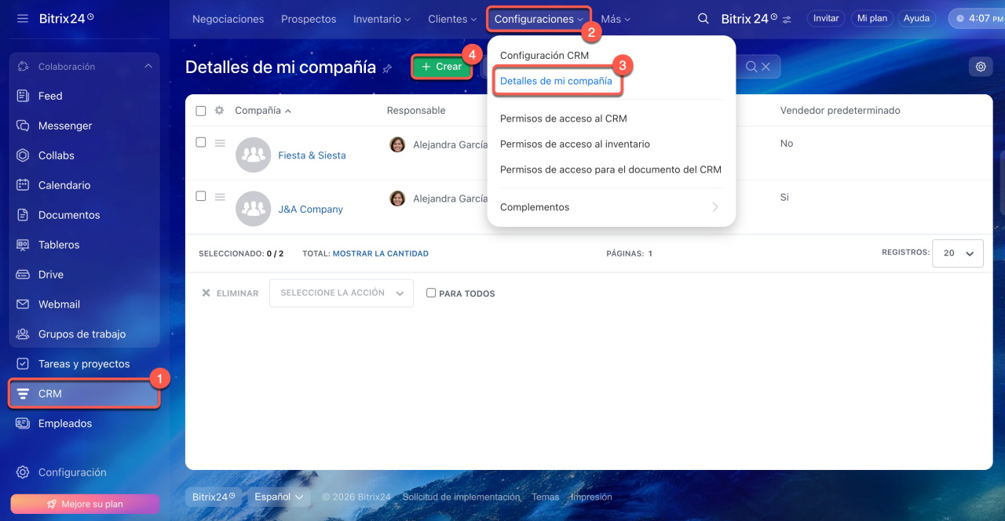
Task: Check the Fiesta & Siesta row checkbox
Action: click(201, 143)
